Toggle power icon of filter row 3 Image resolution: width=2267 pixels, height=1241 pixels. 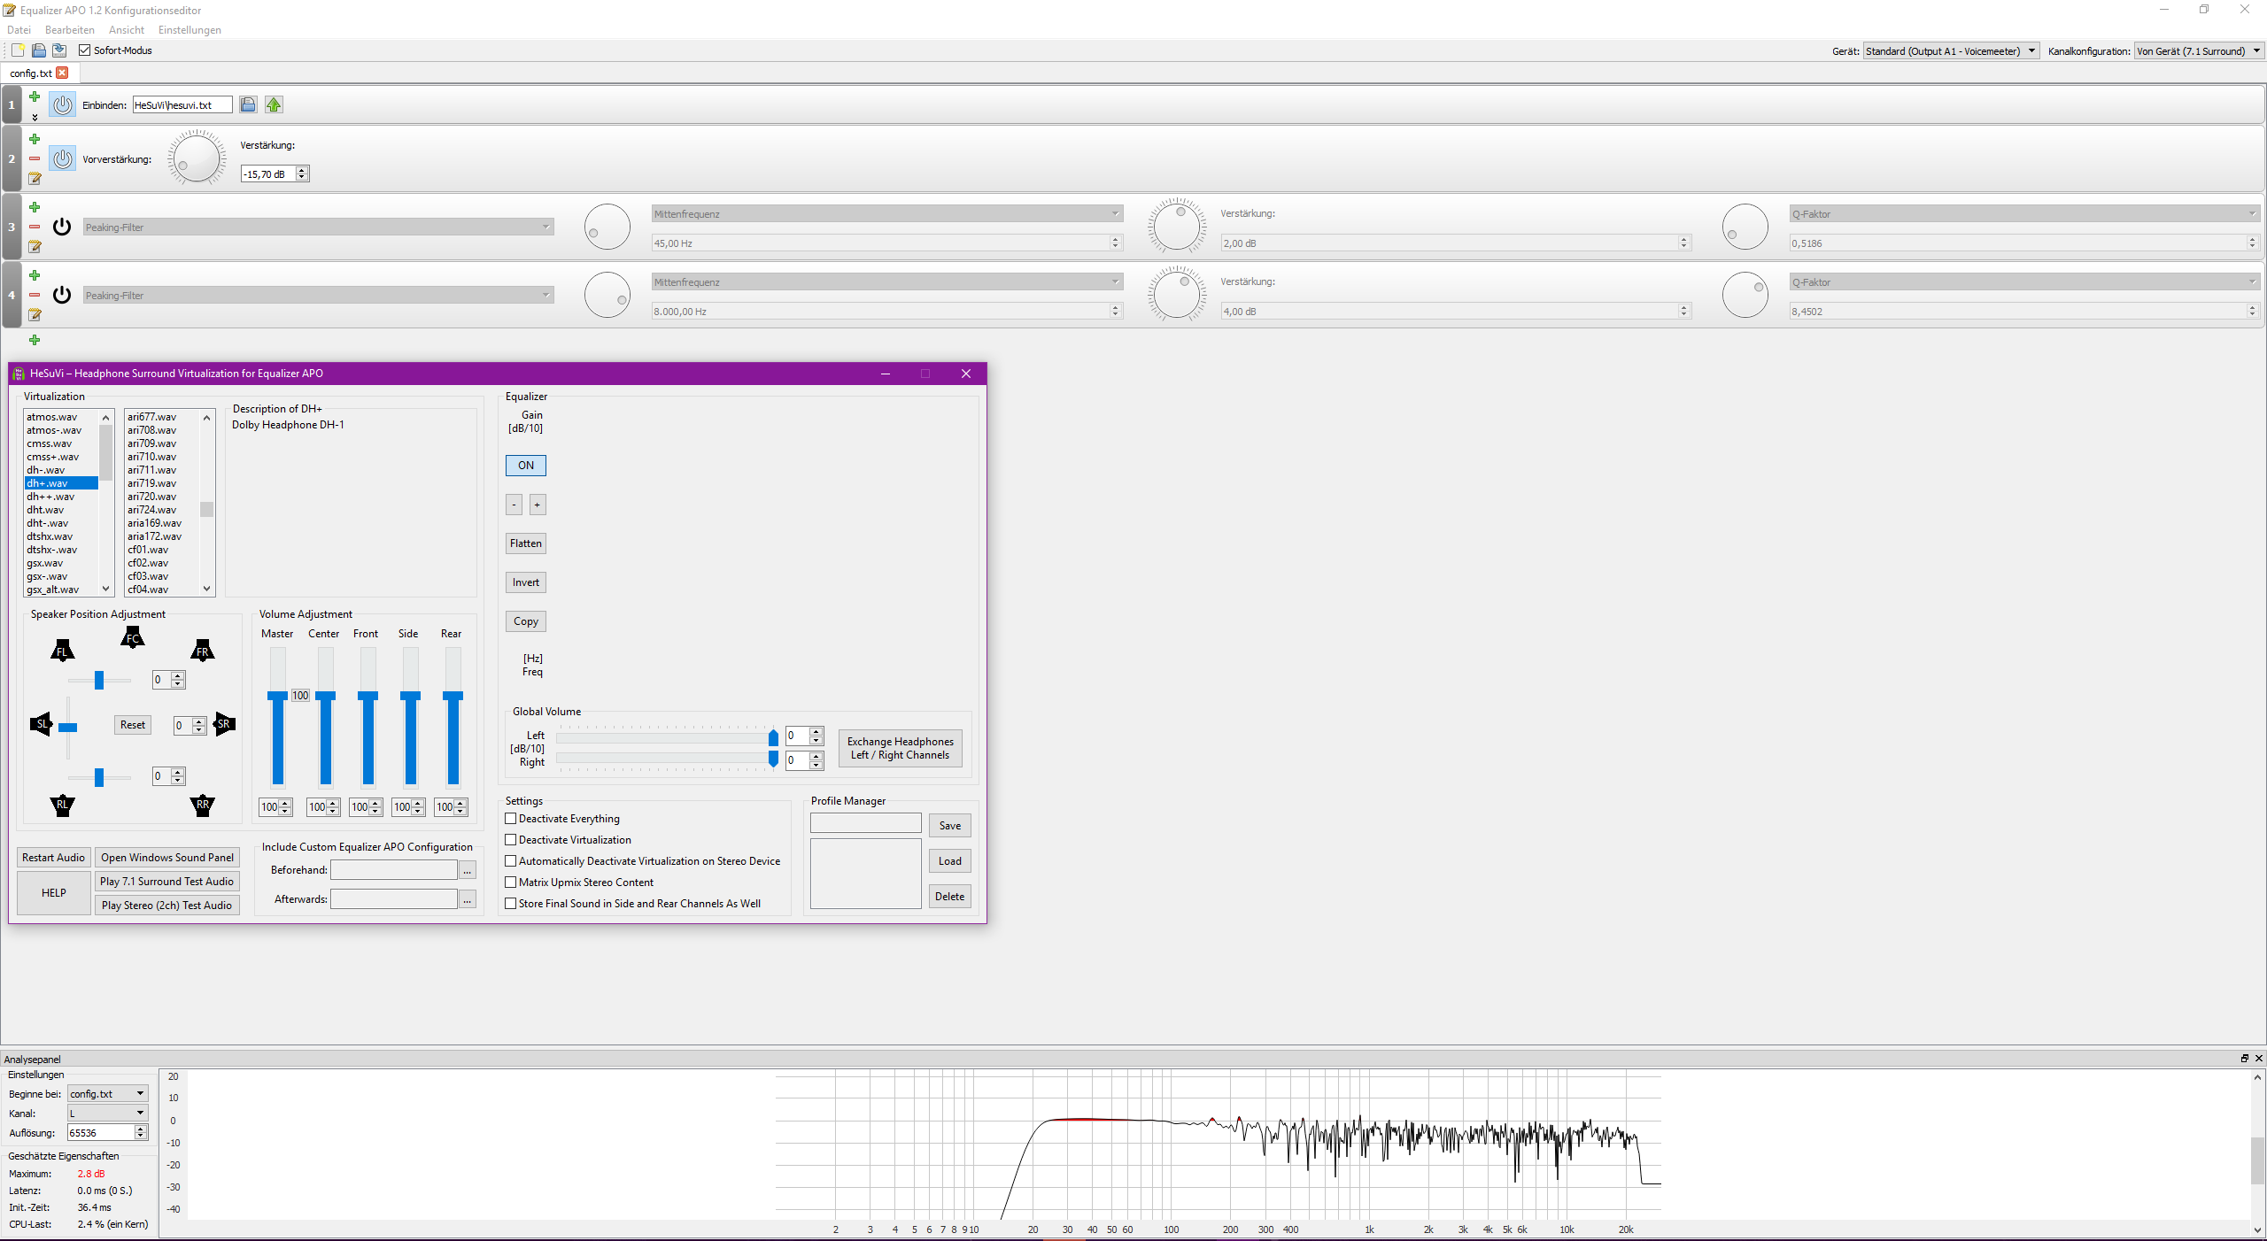pos(62,227)
